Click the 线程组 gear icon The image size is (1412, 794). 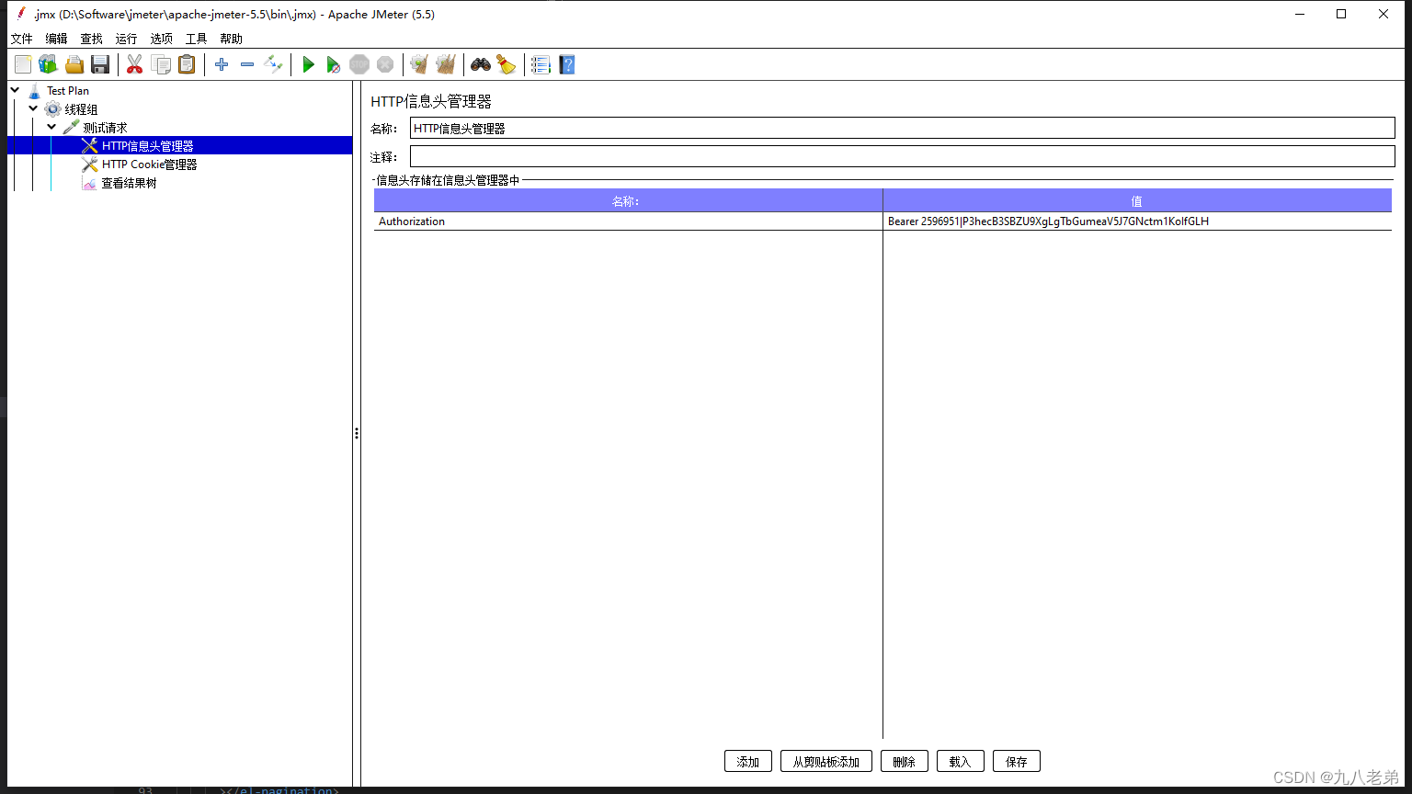pos(53,108)
